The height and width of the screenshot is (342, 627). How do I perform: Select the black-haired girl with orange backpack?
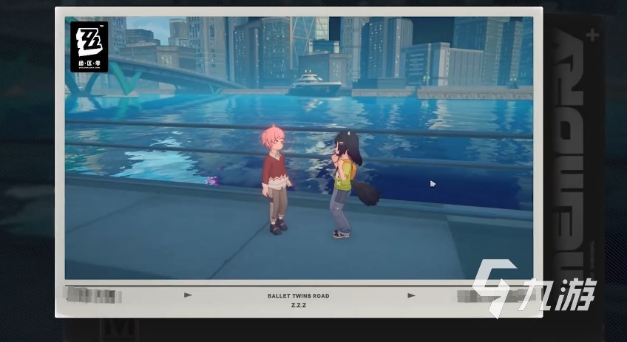point(348,184)
